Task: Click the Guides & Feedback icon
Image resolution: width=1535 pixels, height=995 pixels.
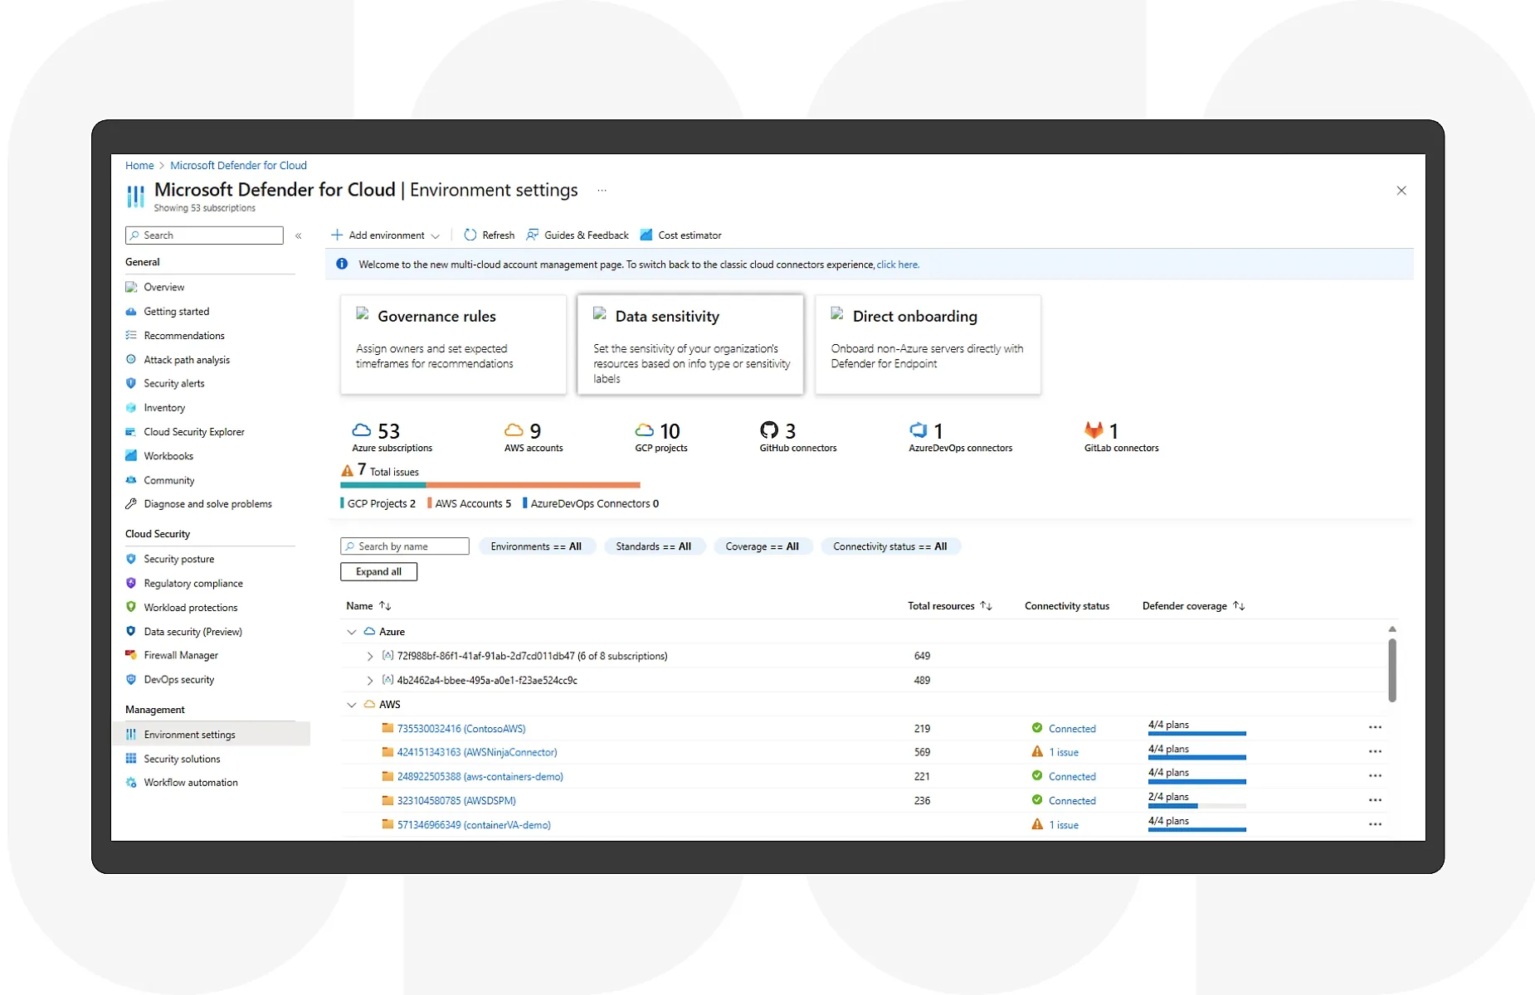Action: pos(533,235)
